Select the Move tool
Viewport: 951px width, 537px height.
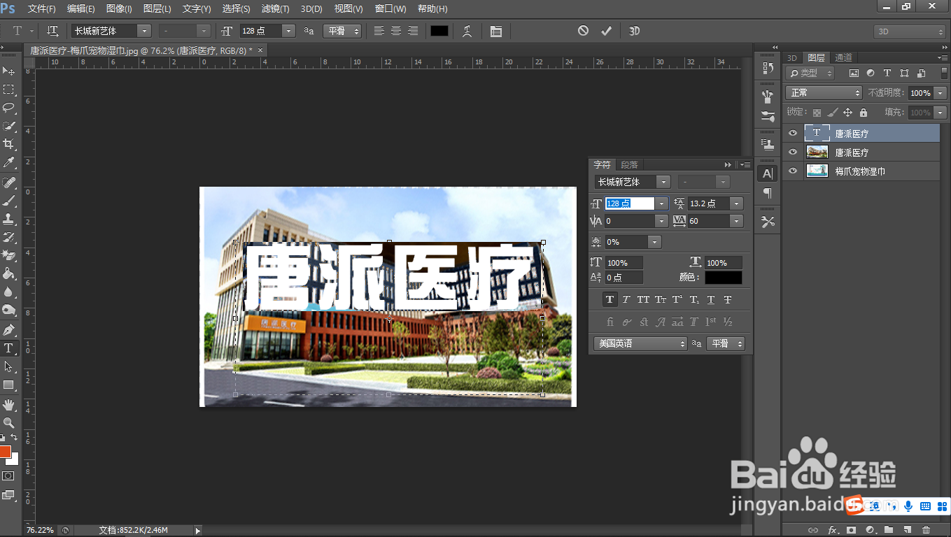tap(9, 71)
